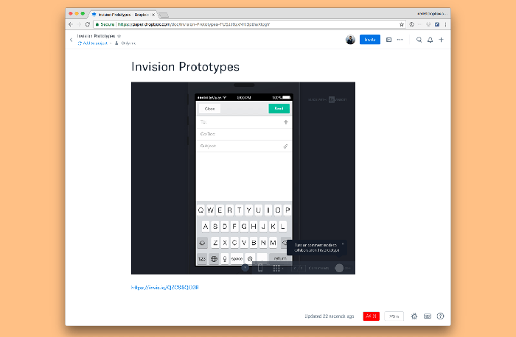Click Add to project link
This screenshot has height=337, width=516.
click(93, 43)
